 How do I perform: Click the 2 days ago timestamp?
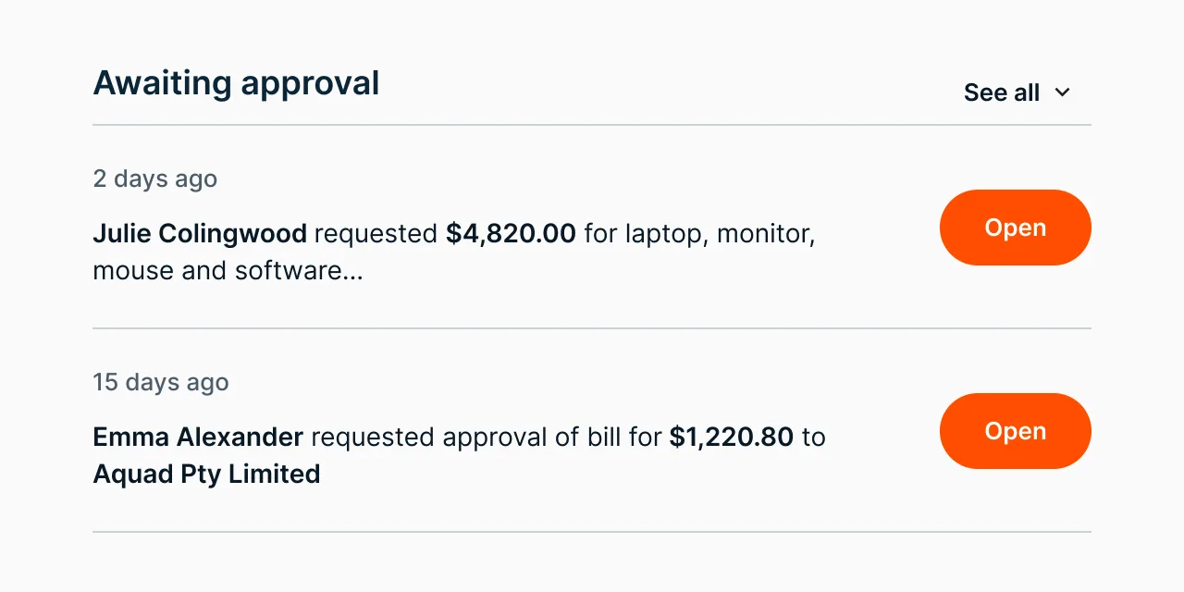point(155,179)
